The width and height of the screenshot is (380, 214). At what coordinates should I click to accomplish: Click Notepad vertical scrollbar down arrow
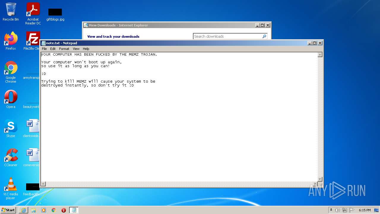click(320, 179)
